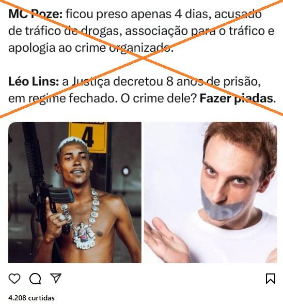The height and width of the screenshot is (304, 283).
Task: Click the raised open hand in right photo
Action: click(x=166, y=239)
